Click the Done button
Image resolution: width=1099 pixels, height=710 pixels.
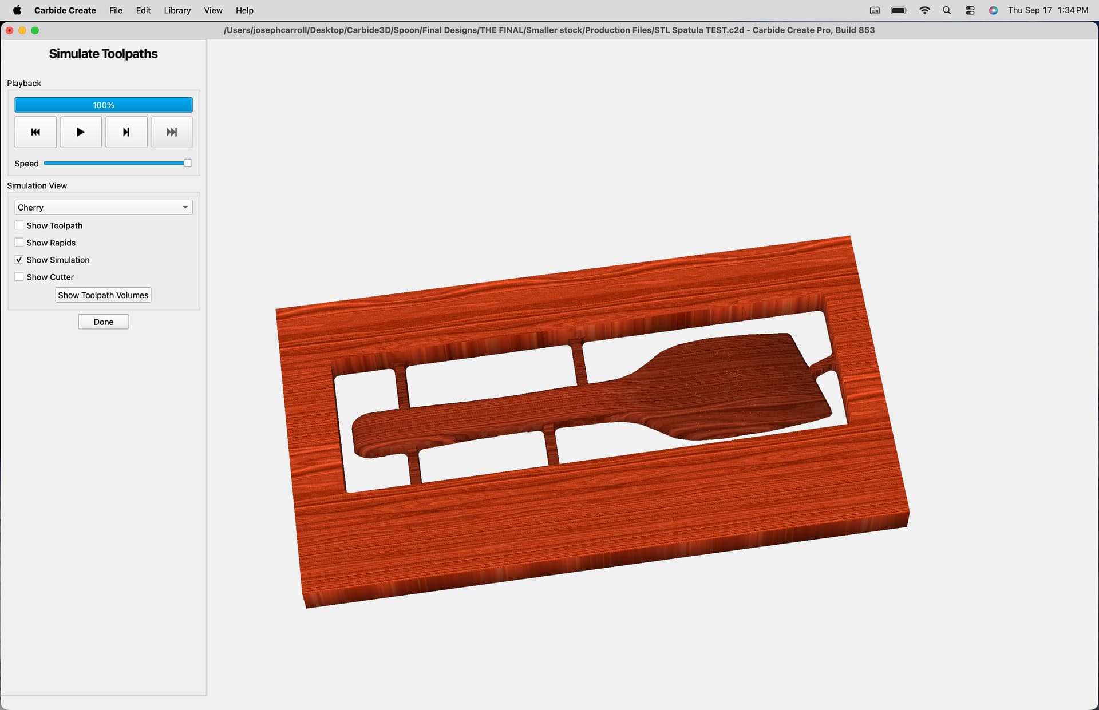pyautogui.click(x=104, y=322)
